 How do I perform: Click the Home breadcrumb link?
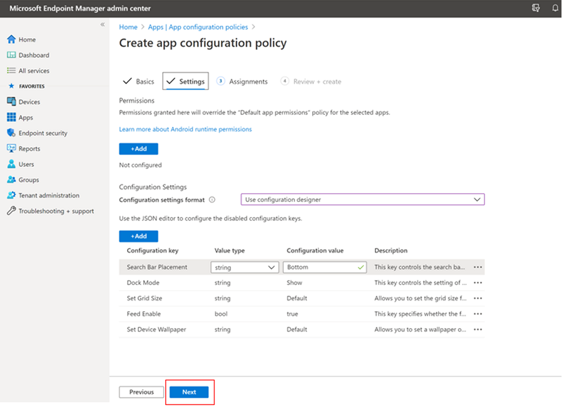(x=128, y=27)
